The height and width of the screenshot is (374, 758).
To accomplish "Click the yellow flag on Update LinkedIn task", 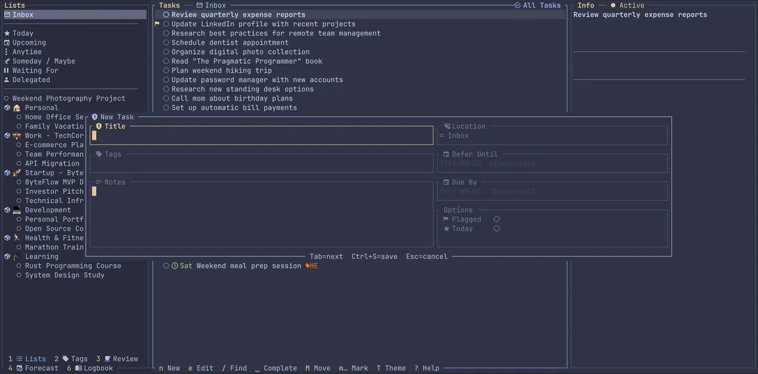I will 157,24.
